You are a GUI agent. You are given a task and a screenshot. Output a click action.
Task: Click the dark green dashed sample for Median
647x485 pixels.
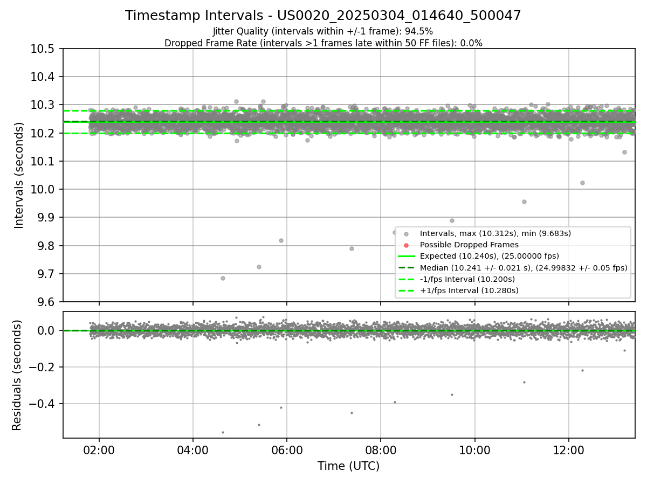[x=407, y=268]
